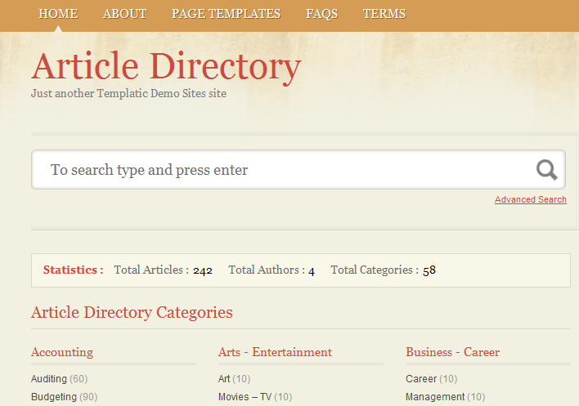This screenshot has height=406, width=579.
Task: Open the TERMS page
Action: pyautogui.click(x=384, y=14)
